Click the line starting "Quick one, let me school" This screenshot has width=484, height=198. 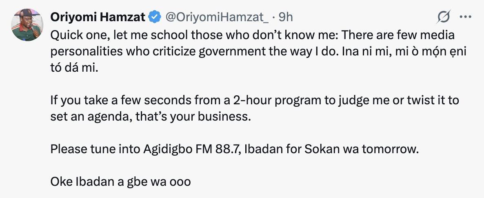(x=252, y=36)
